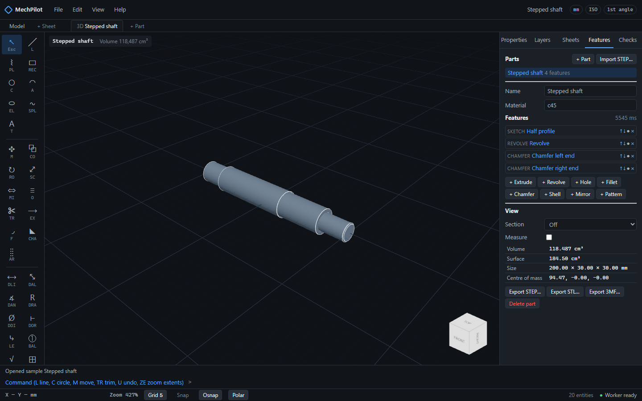Activate the Ellipse tool (EL)
The height and width of the screenshot is (401, 642).
pyautogui.click(x=12, y=106)
